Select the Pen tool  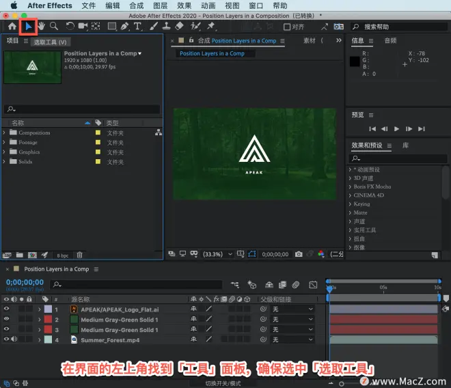pos(124,26)
